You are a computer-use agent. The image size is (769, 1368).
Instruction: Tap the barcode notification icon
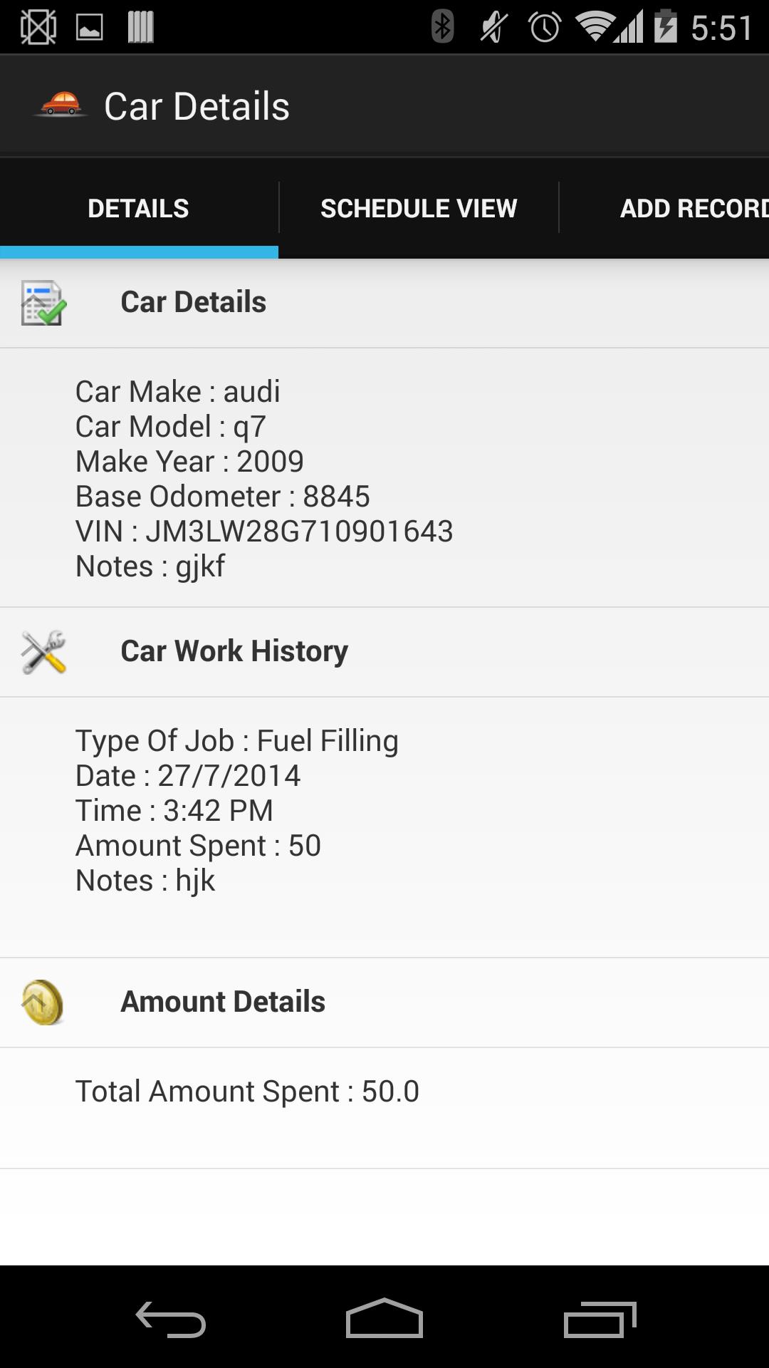coord(140,27)
